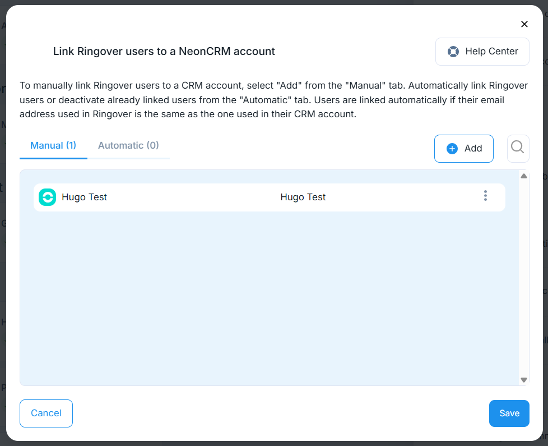548x446 pixels.
Task: Save the user link settings
Action: pyautogui.click(x=509, y=413)
